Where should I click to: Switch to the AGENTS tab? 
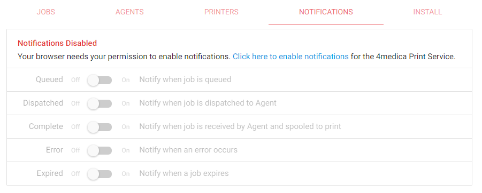click(129, 12)
